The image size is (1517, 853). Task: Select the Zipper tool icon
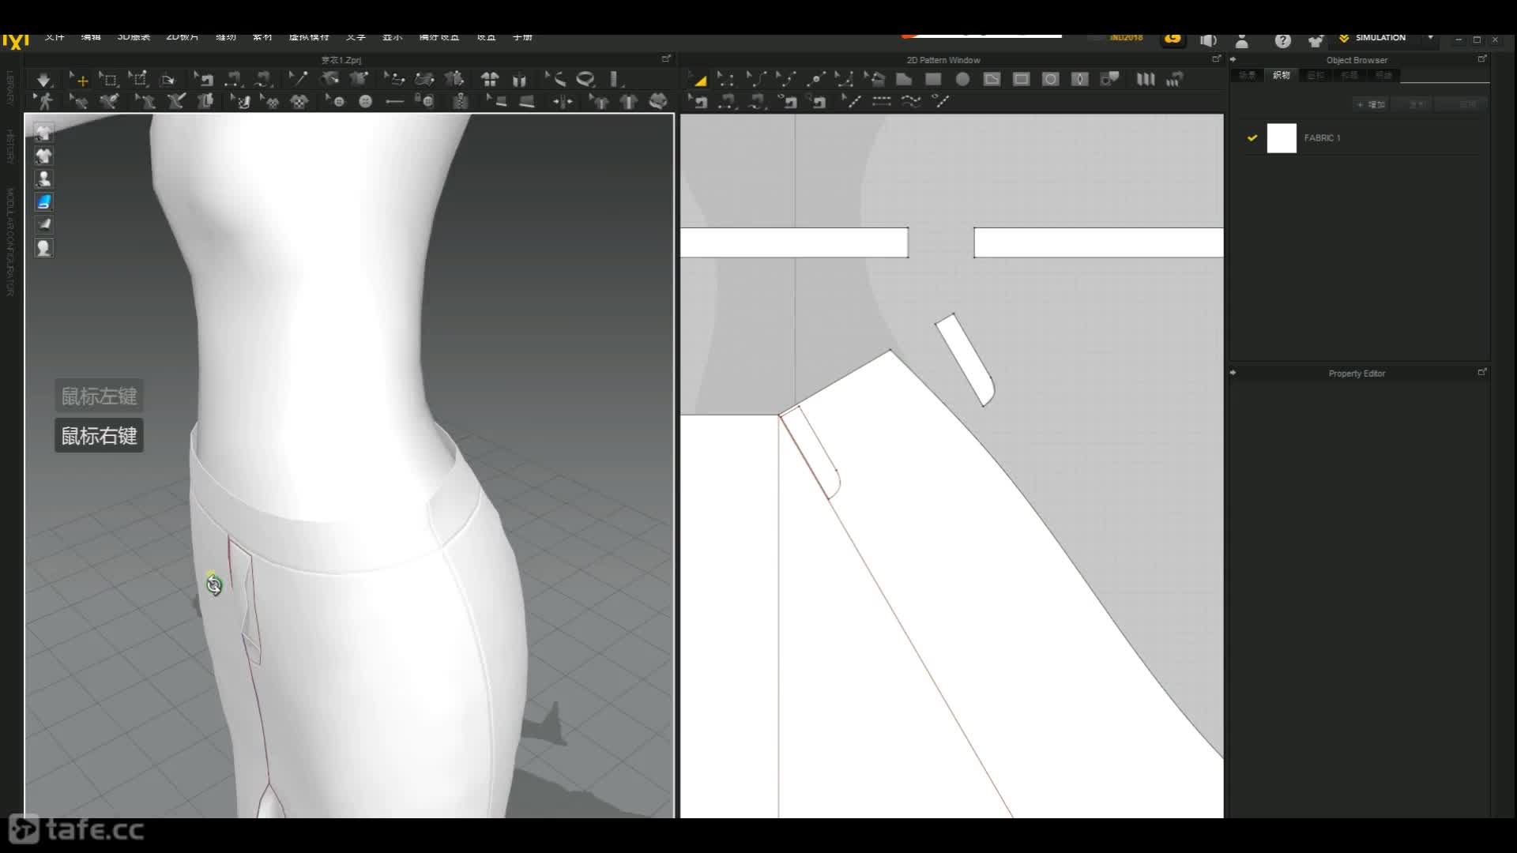461,101
